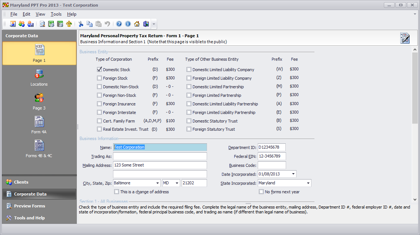Click the Undo arrow icon
Screen dimensions: 420x235
point(107,24)
